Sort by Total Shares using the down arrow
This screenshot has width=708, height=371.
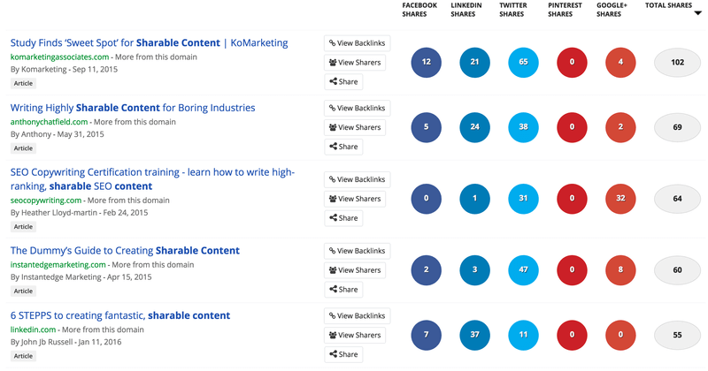(x=697, y=13)
